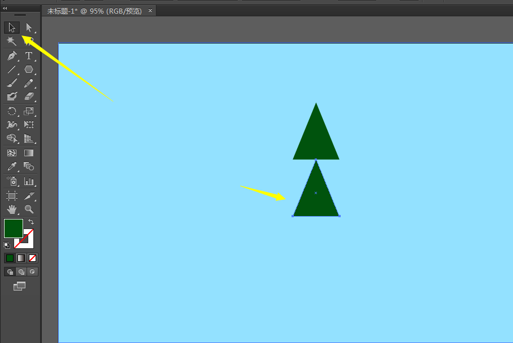Select the Mesh tool
This screenshot has height=343, width=513.
click(x=12, y=153)
